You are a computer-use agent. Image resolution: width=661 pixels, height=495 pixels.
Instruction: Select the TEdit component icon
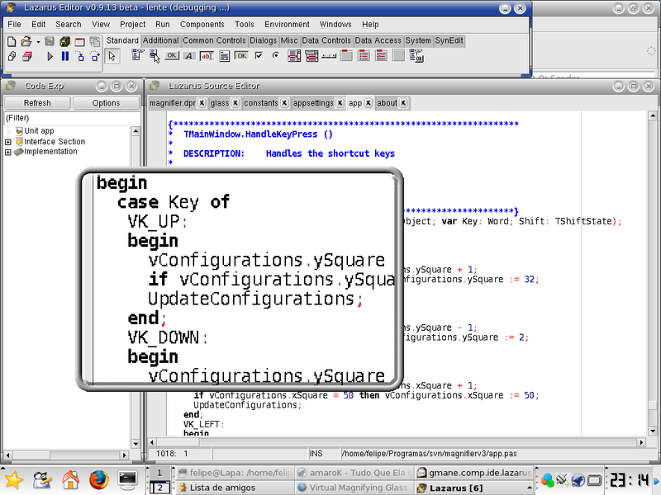tap(207, 56)
